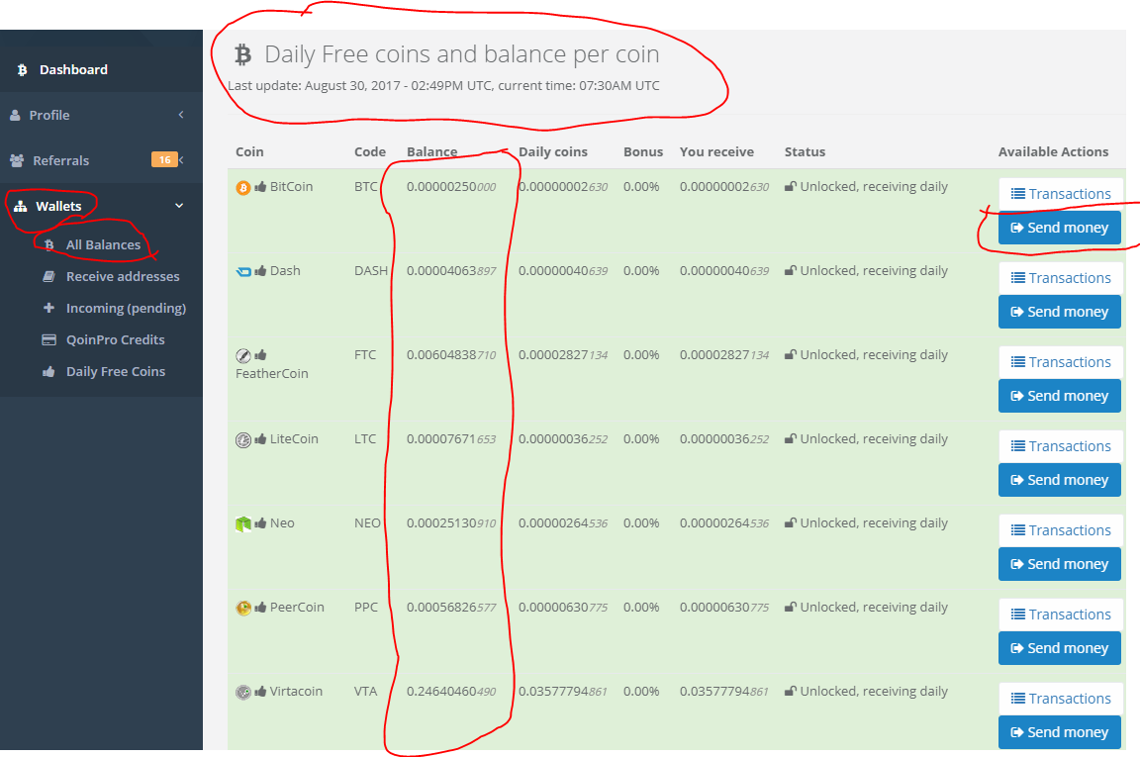1140x757 pixels.
Task: Click the orange 16 referrals badge
Action: tap(164, 160)
